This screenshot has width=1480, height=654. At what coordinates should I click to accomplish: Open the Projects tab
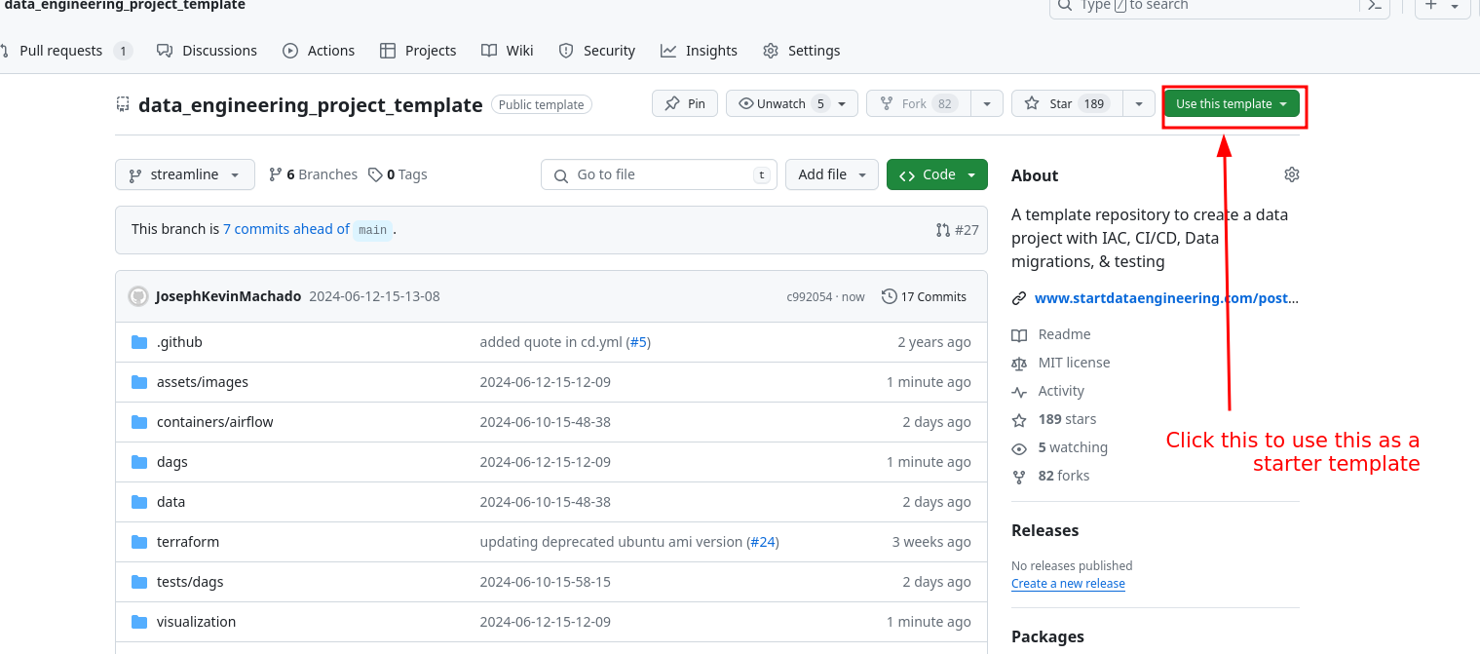coord(418,51)
